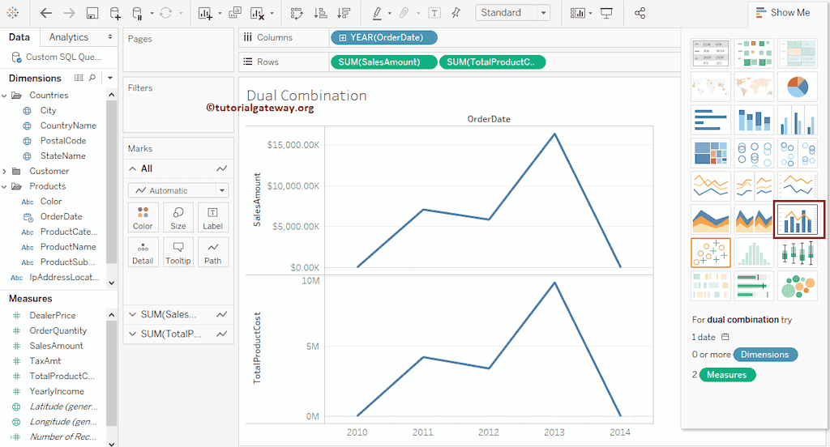Click the Label button in Marks
This screenshot has width=830, height=447.
212,218
